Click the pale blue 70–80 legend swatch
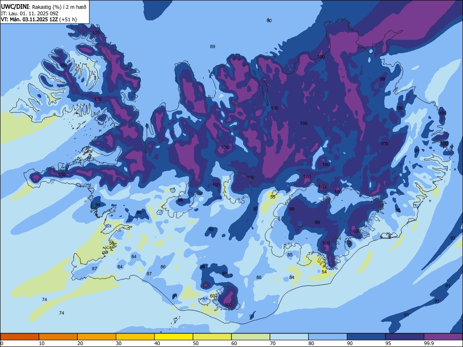The width and height of the screenshot is (463, 347). [x=289, y=337]
